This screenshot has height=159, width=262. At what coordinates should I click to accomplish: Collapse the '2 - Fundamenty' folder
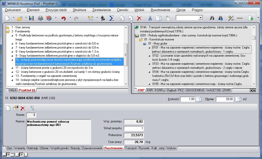8,31
